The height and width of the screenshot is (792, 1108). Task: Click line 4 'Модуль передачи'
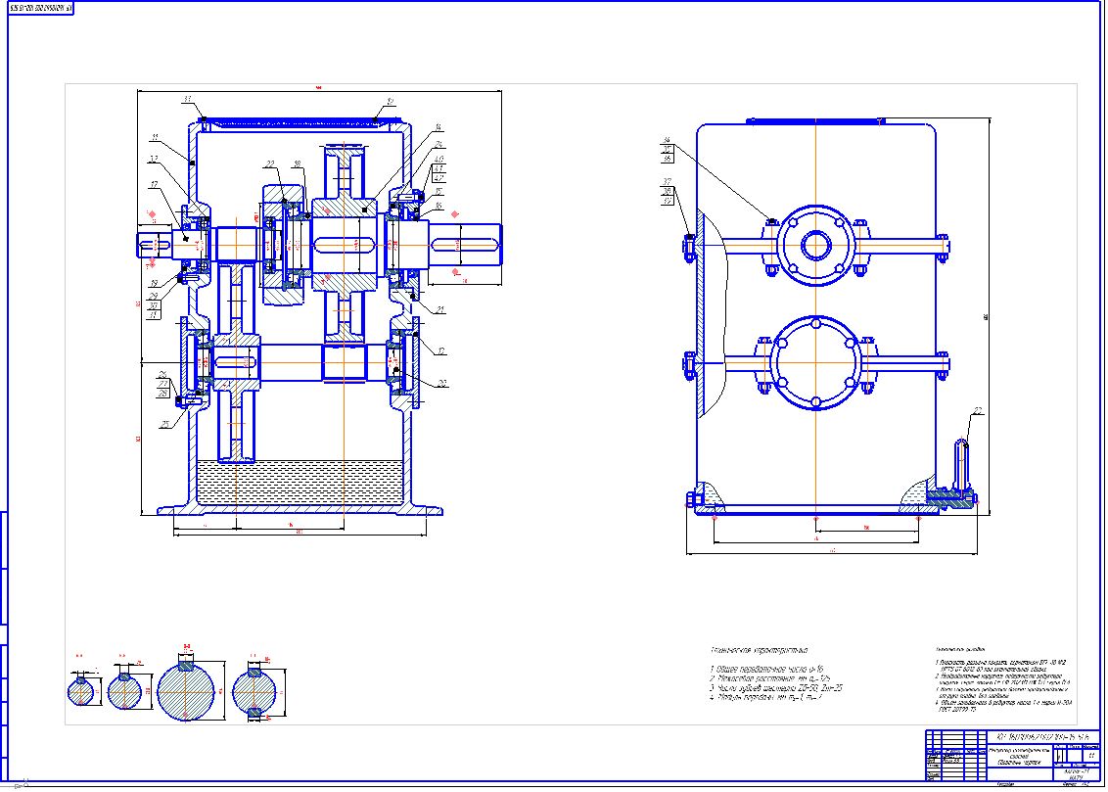pos(765,697)
